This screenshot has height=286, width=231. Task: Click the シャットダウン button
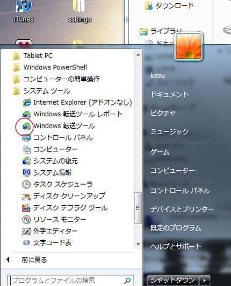tap(173, 280)
